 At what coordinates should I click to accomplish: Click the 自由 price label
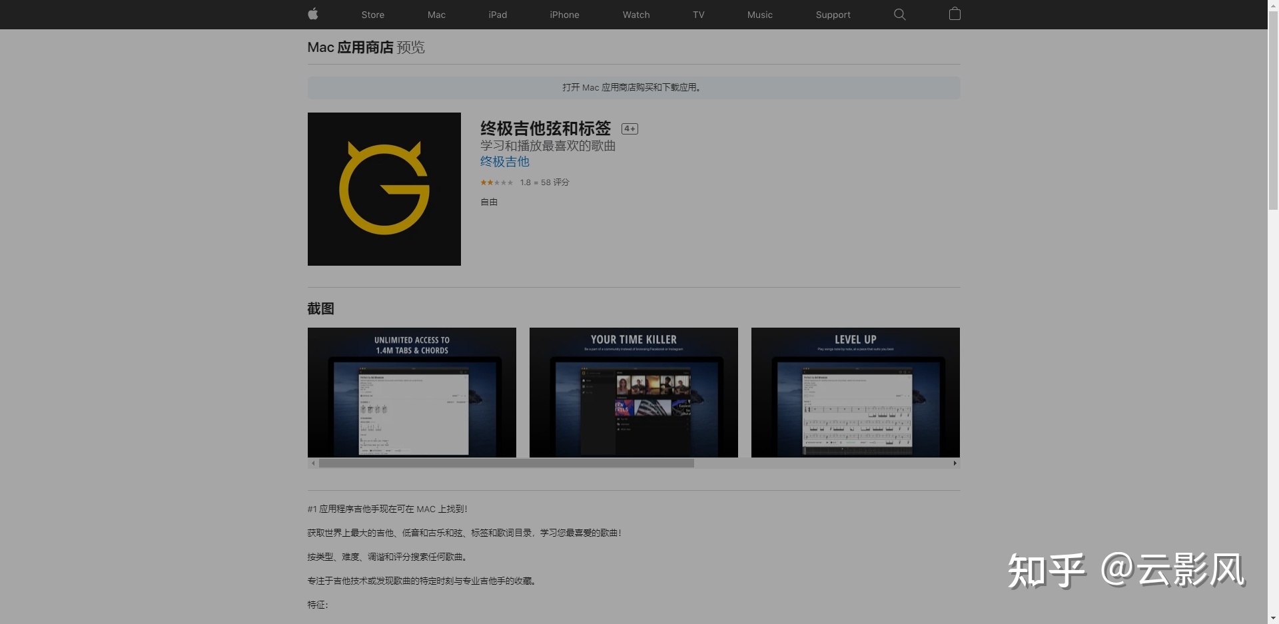(x=489, y=202)
